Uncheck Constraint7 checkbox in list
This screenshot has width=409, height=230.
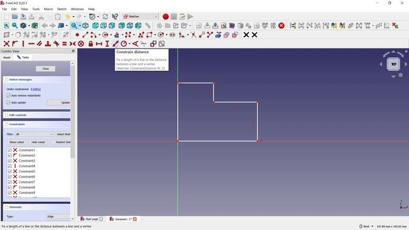click(x=10, y=182)
